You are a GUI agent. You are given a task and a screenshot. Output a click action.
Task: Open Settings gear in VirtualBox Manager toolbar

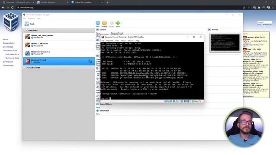(104, 23)
